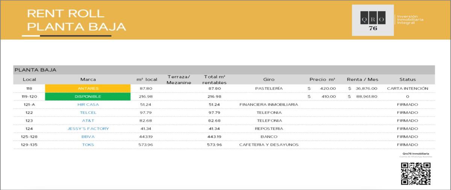Open the AT&T brand link
451x190 pixels.
click(88, 121)
